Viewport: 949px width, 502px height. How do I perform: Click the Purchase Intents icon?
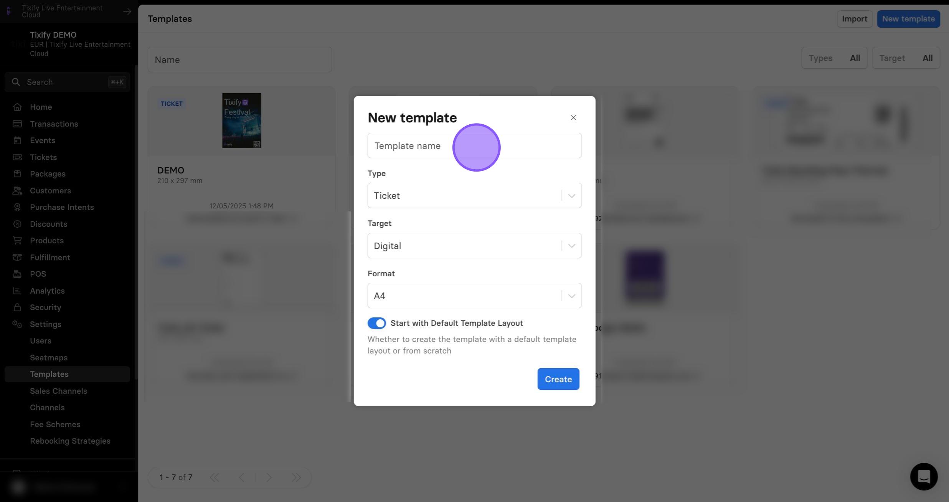click(x=17, y=207)
